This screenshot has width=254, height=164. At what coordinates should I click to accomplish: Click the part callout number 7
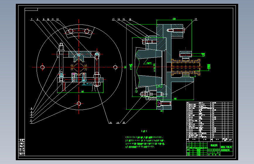pos(32,19)
